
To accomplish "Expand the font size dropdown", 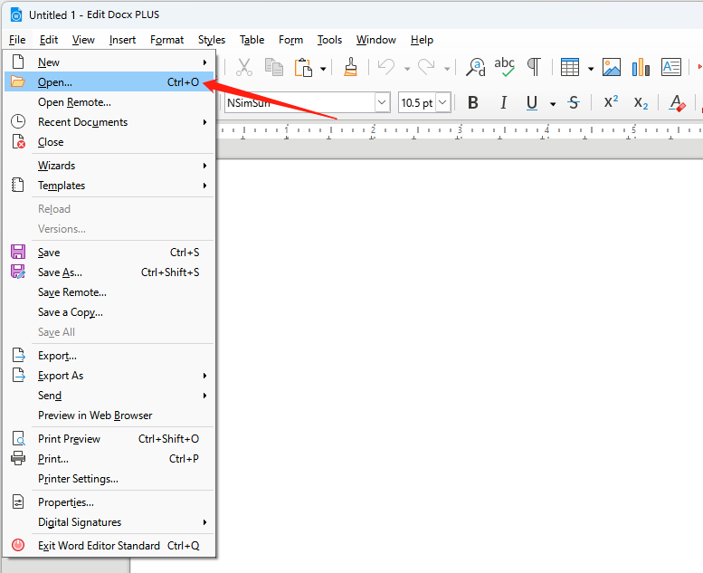I will click(442, 103).
